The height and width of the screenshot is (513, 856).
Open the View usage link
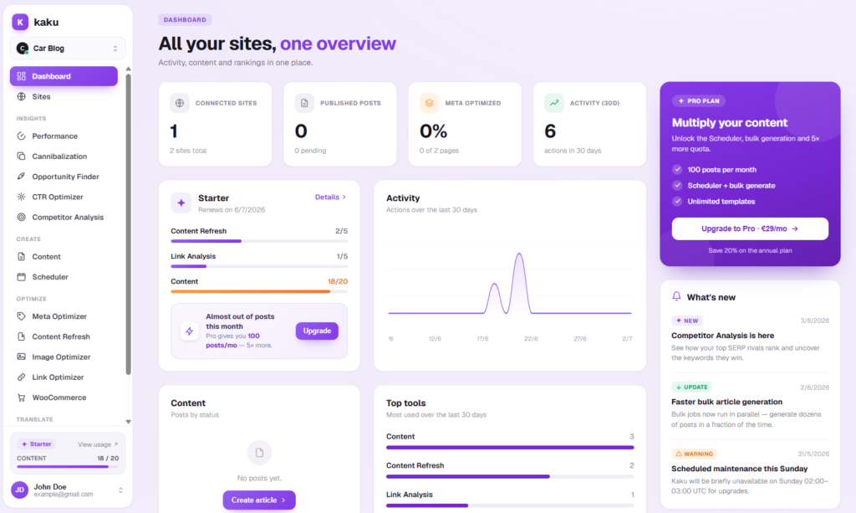point(98,444)
